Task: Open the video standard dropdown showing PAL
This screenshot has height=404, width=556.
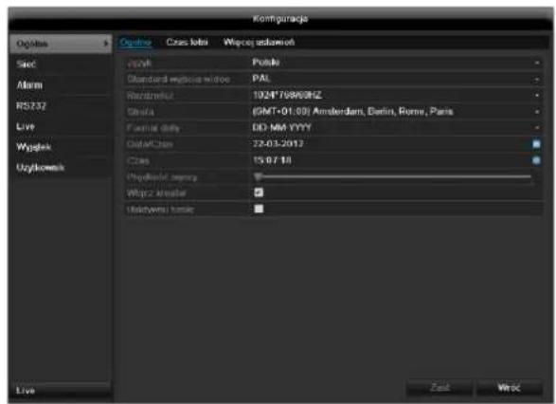Action: (x=396, y=79)
